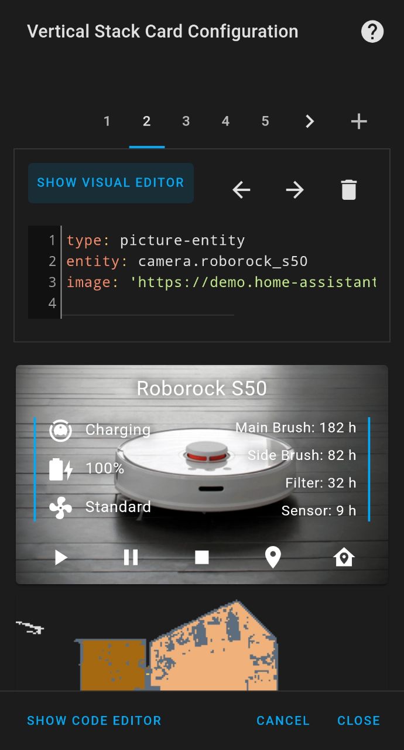Screen dimensions: 404x750
Task: Click Show Code Editor button
Action: coord(94,721)
